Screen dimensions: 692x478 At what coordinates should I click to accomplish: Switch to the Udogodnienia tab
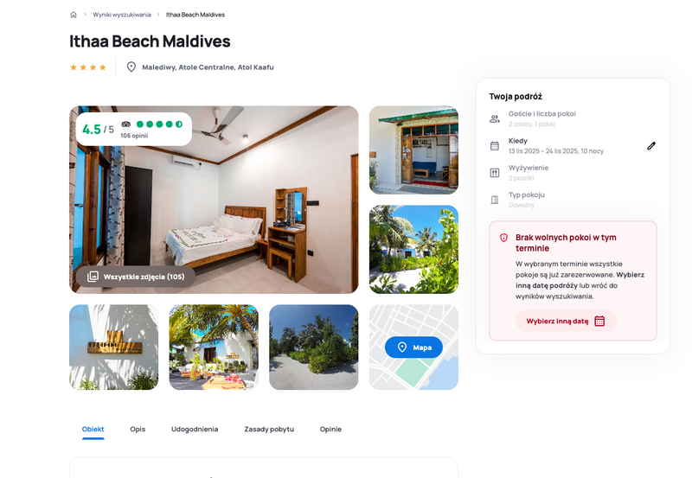coord(195,429)
